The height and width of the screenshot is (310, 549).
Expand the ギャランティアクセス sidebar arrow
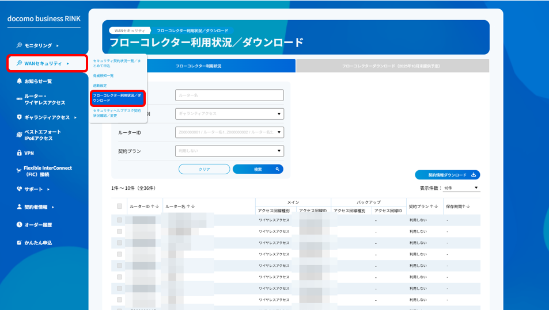(x=75, y=117)
